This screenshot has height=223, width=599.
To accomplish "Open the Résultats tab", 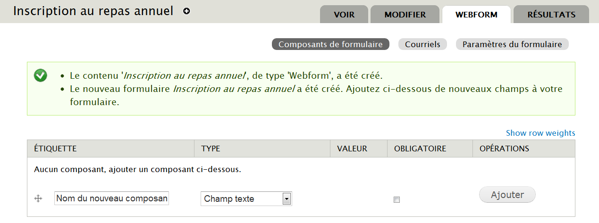I will tap(551, 15).
